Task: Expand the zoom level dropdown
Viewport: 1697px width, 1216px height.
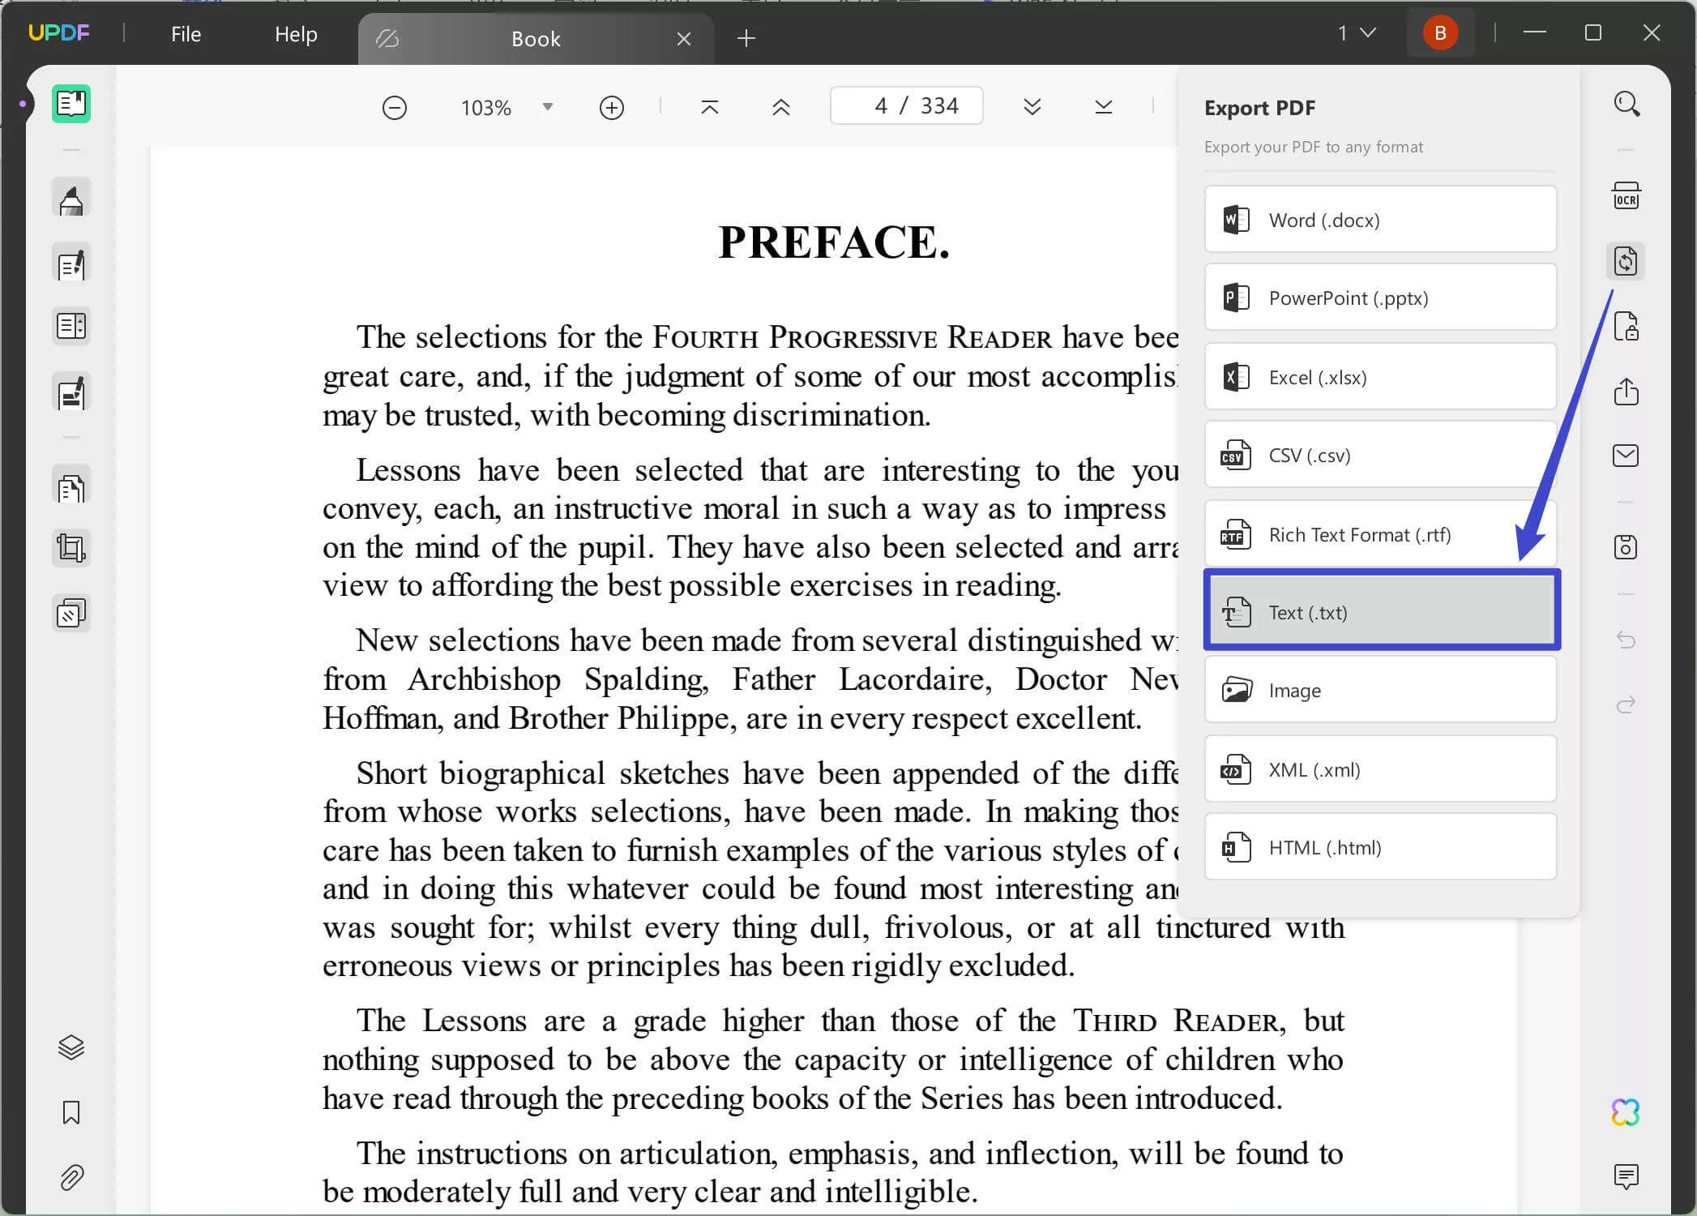Action: (548, 107)
